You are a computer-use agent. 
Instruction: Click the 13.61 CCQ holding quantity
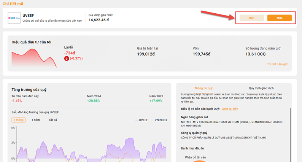coord(255,54)
